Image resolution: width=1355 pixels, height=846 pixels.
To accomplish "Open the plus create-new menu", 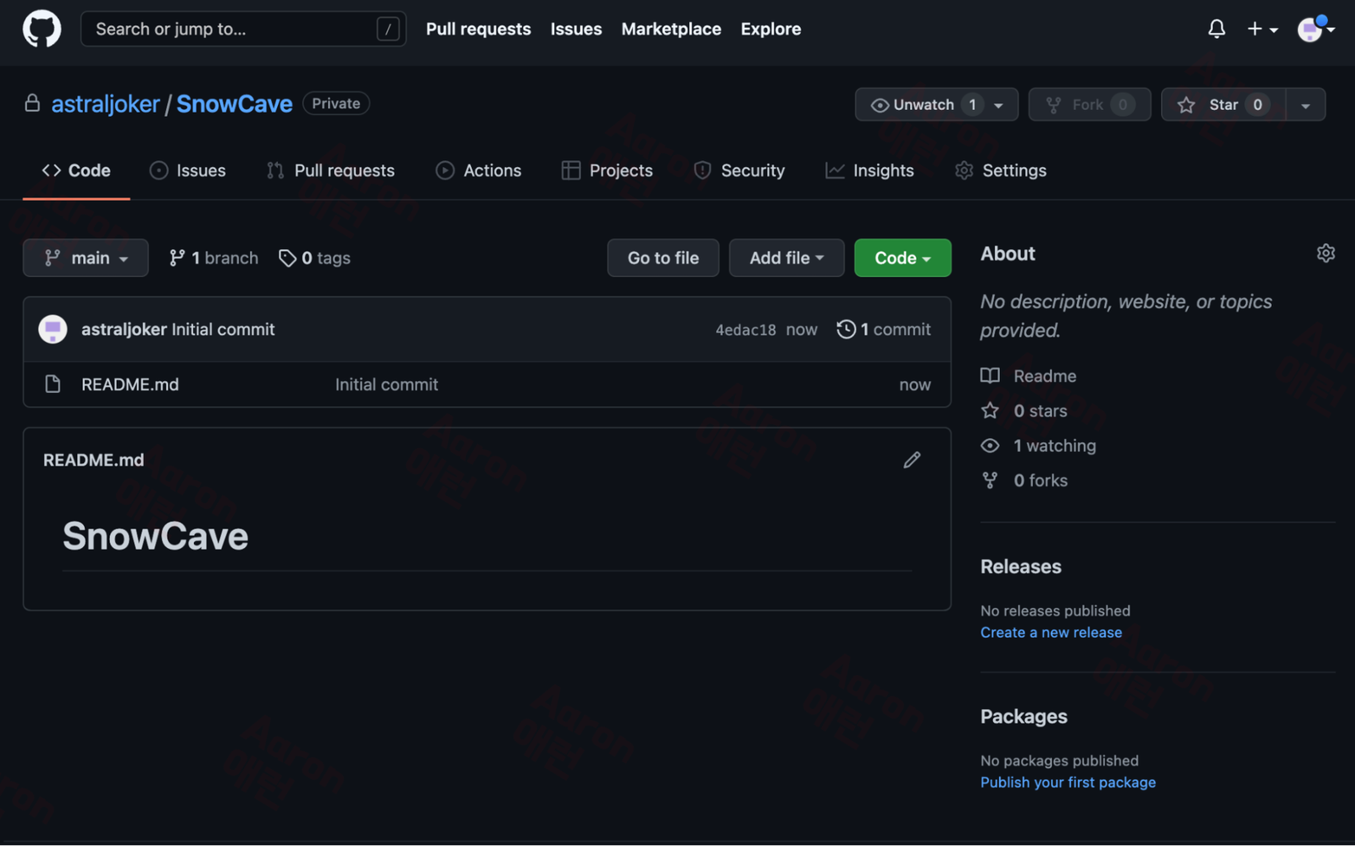I will (x=1262, y=29).
